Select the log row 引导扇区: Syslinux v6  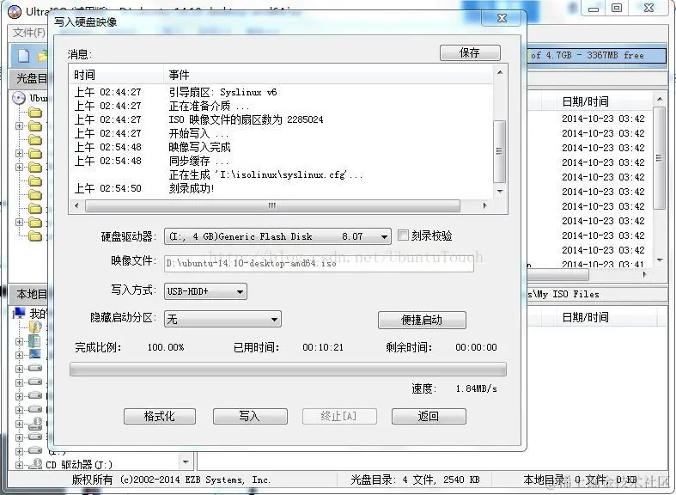pyautogui.click(x=281, y=92)
